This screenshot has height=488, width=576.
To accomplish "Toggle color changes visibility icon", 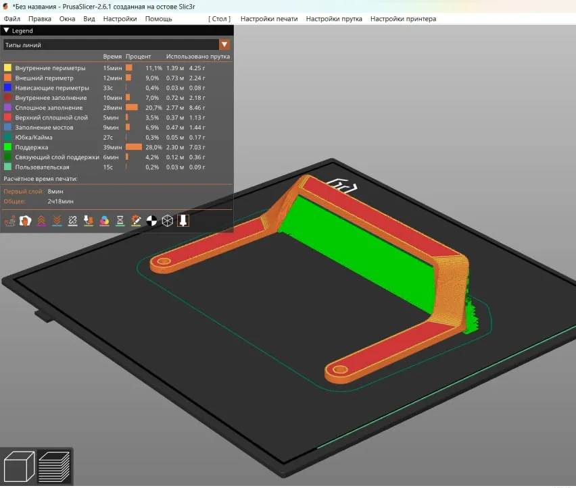I will pyautogui.click(x=104, y=221).
